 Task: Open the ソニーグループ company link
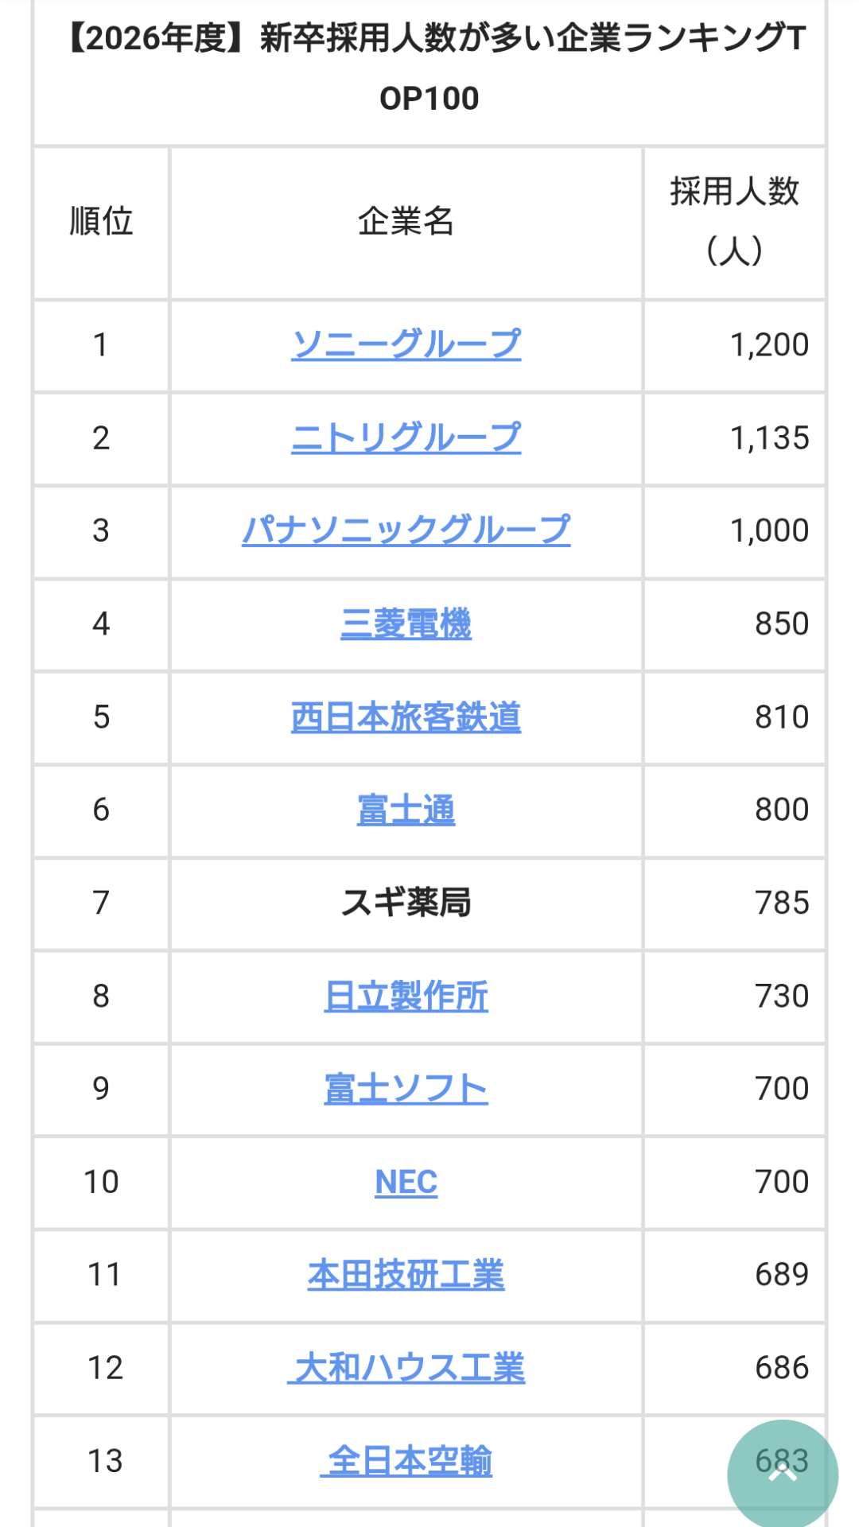[x=406, y=344]
